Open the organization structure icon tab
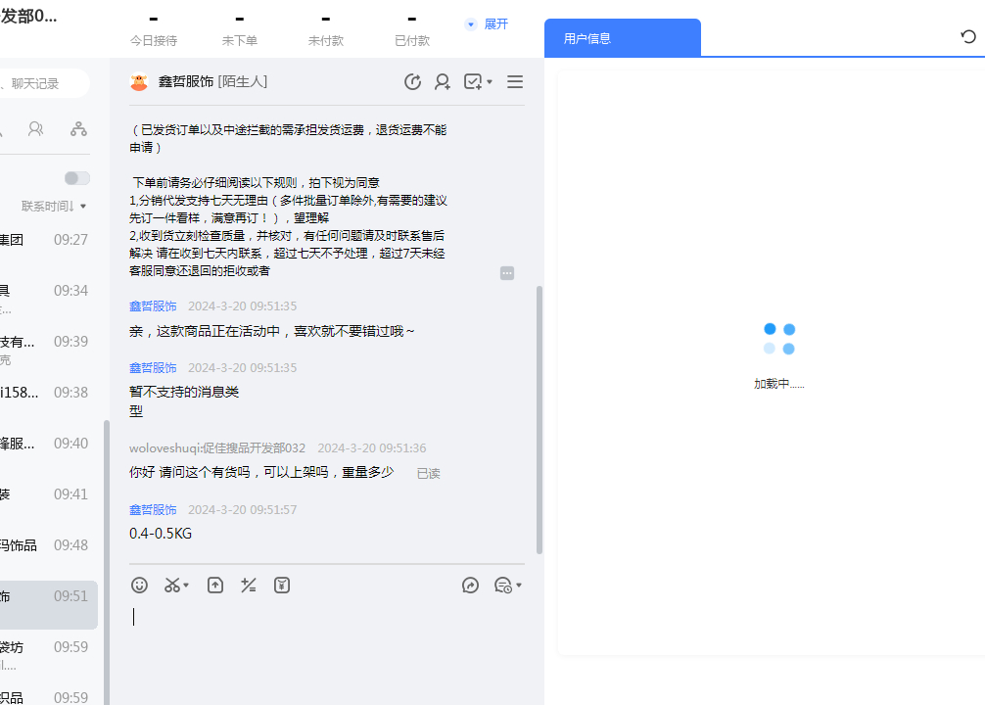Screen dimensions: 985x705 pos(78,129)
